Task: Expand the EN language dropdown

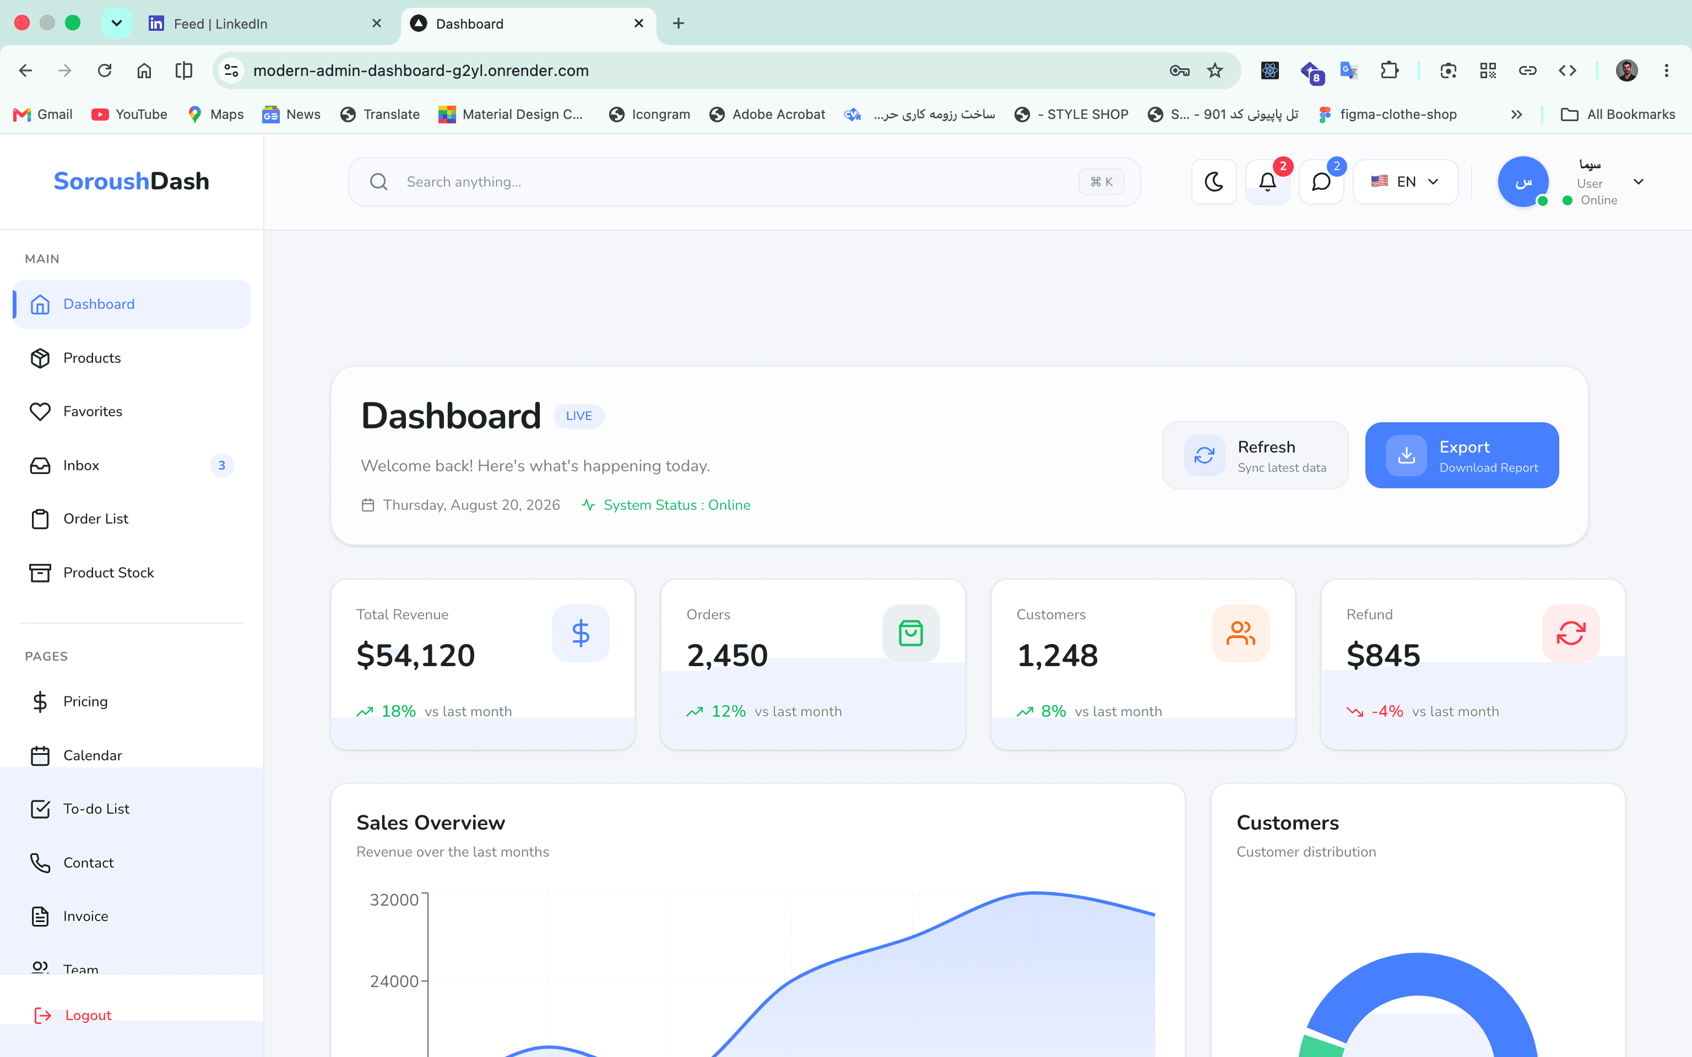Action: click(1406, 182)
